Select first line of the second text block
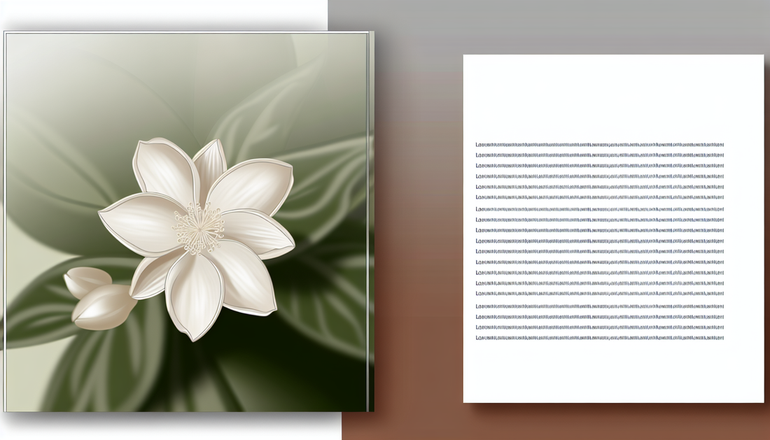The height and width of the screenshot is (440, 770). pos(599,209)
